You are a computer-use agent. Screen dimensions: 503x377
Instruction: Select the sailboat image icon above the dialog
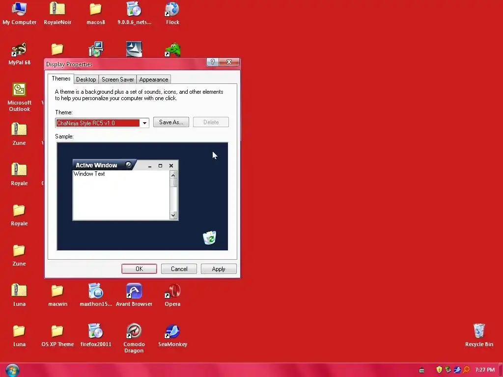(134, 49)
